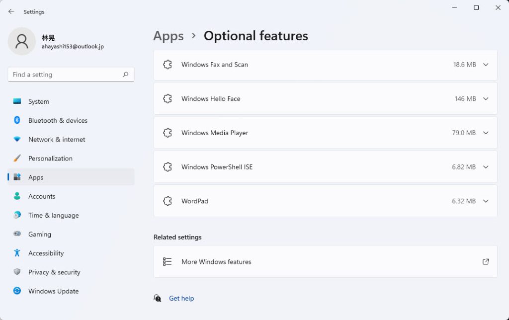Click the Accounts person icon
Screen dimensions: 509x320
tap(17, 196)
